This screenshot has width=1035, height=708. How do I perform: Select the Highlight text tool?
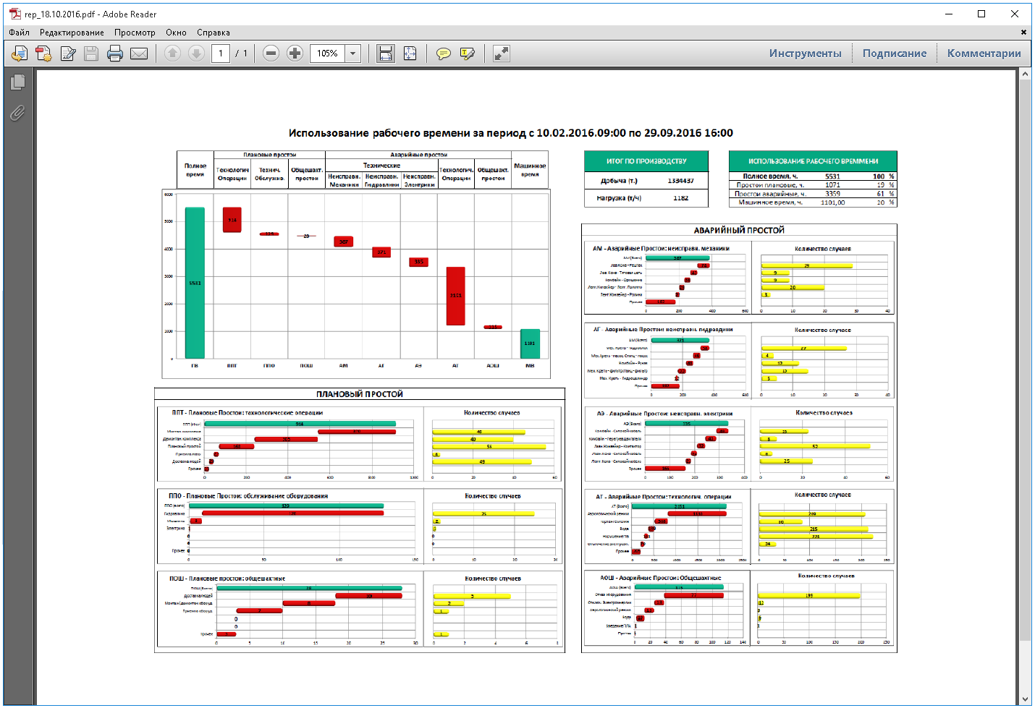pyautogui.click(x=468, y=54)
